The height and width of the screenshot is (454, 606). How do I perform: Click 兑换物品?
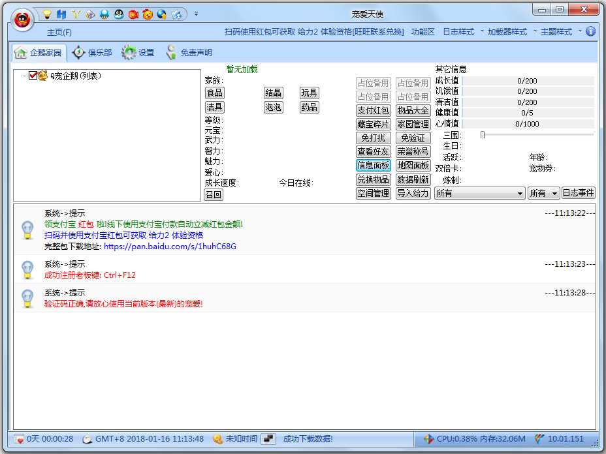(x=374, y=179)
